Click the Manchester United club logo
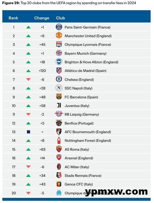The width and height of the screenshot is (154, 203). [x=59, y=35]
